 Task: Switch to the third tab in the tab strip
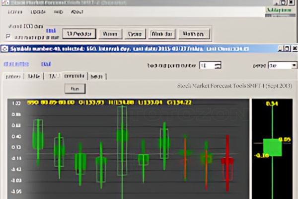53,76
